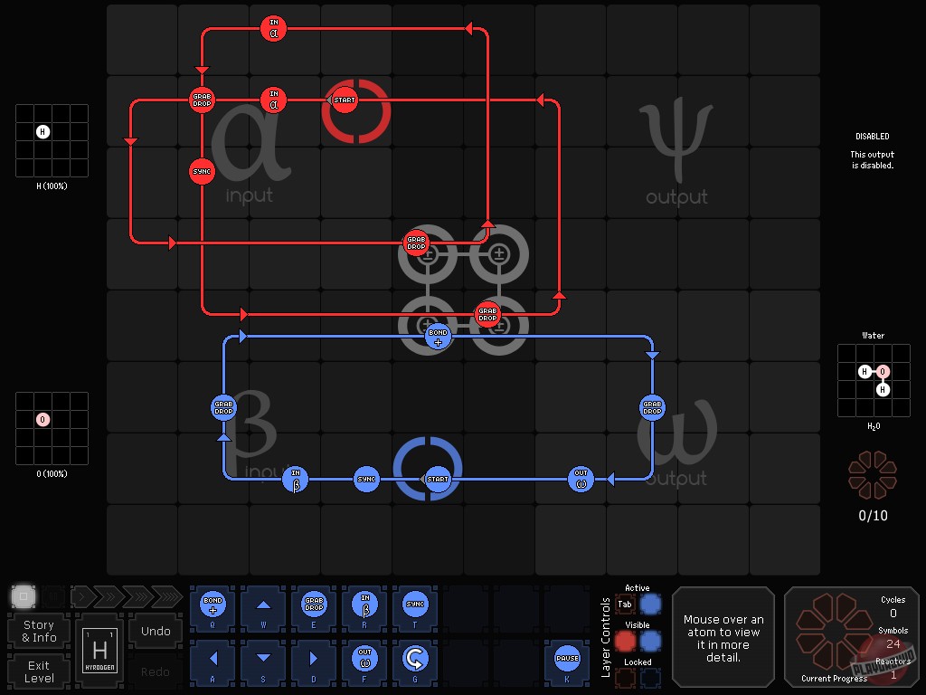Select the left arrow direction tool
Screen dimensions: 926x695
[212, 657]
